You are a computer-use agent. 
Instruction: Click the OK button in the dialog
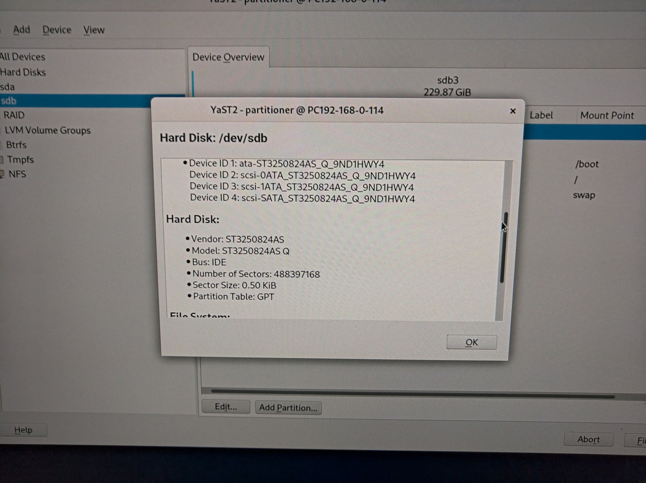[x=471, y=342]
